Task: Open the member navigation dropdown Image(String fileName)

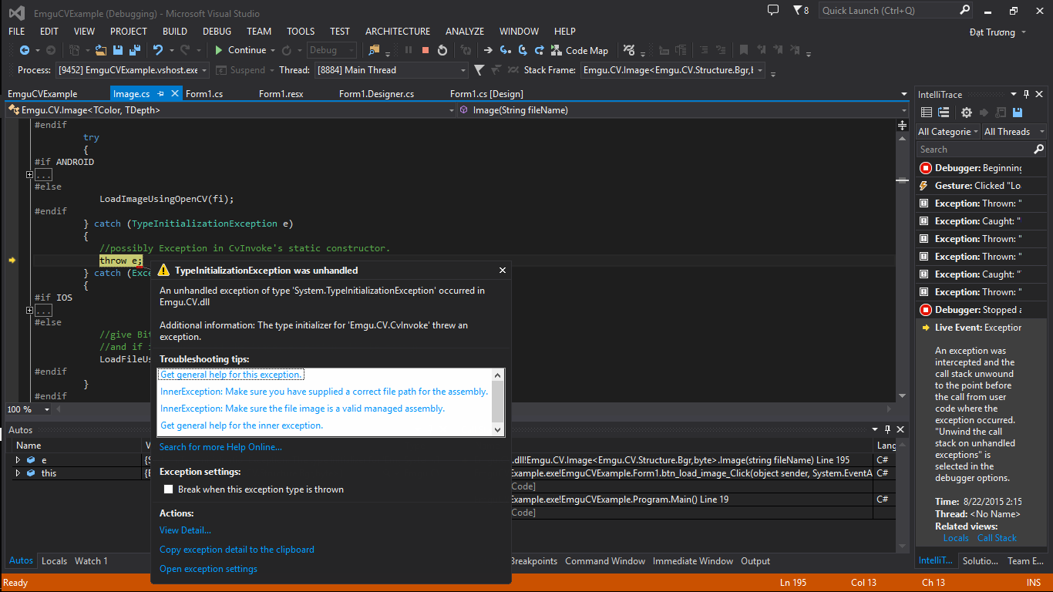Action: coord(903,110)
